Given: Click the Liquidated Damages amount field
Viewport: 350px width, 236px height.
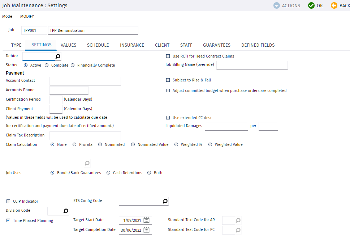Looking at the screenshot, I should [226, 126].
